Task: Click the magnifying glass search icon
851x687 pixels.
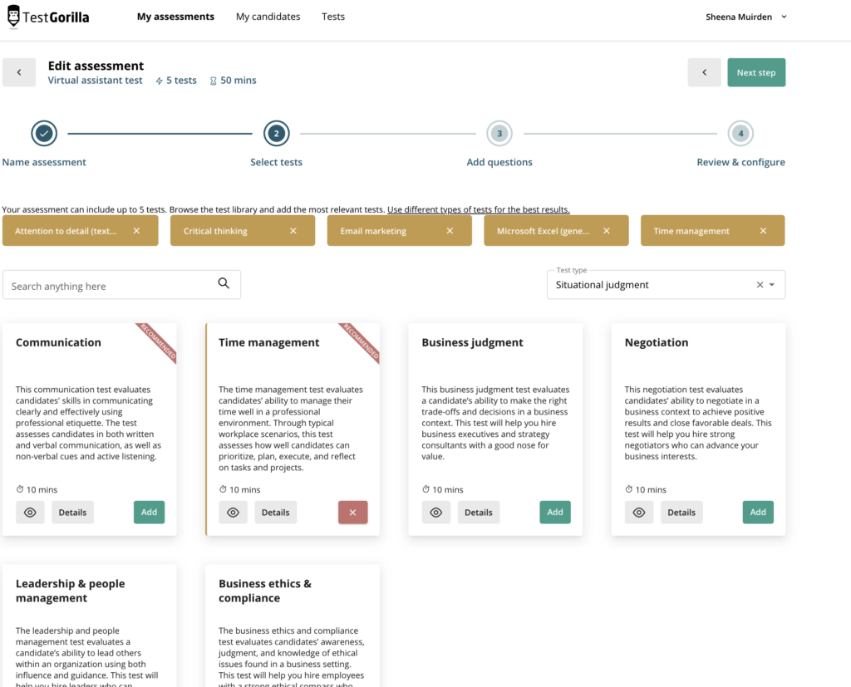Action: coord(224,283)
